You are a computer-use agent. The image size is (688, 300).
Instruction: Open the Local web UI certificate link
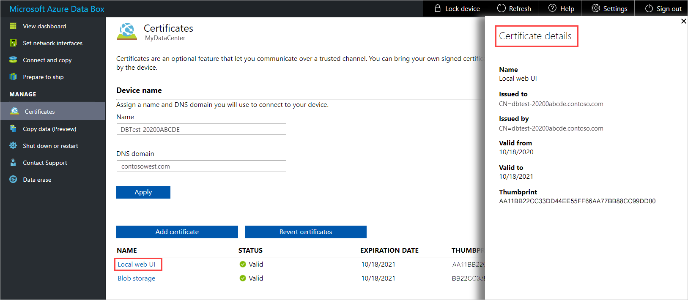point(137,265)
